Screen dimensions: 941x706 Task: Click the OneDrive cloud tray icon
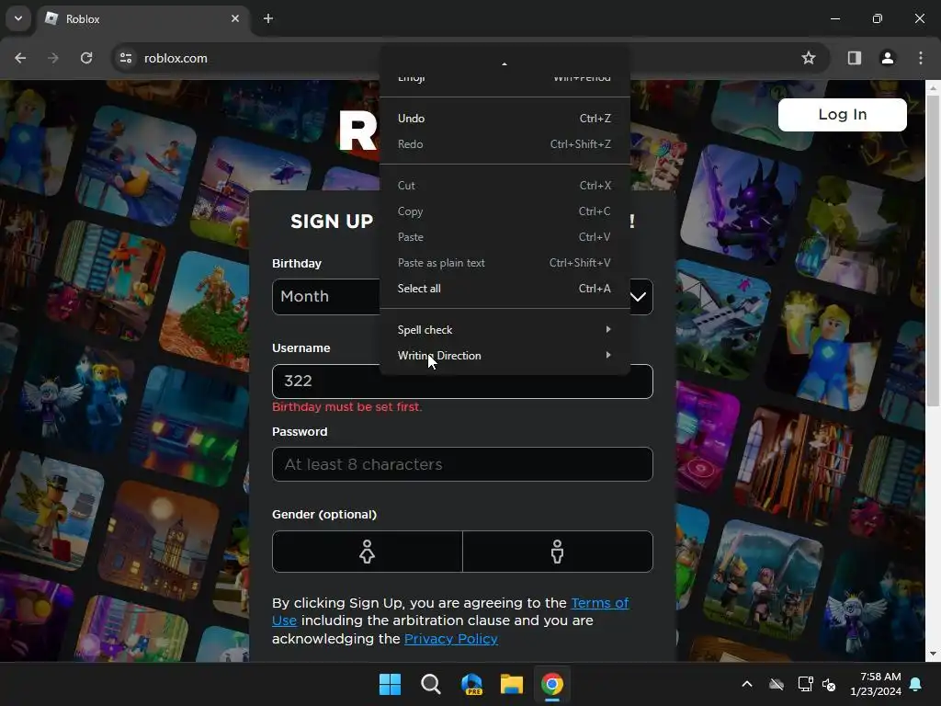(x=777, y=684)
